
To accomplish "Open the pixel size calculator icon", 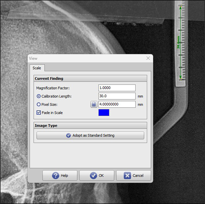I will 94,104.
